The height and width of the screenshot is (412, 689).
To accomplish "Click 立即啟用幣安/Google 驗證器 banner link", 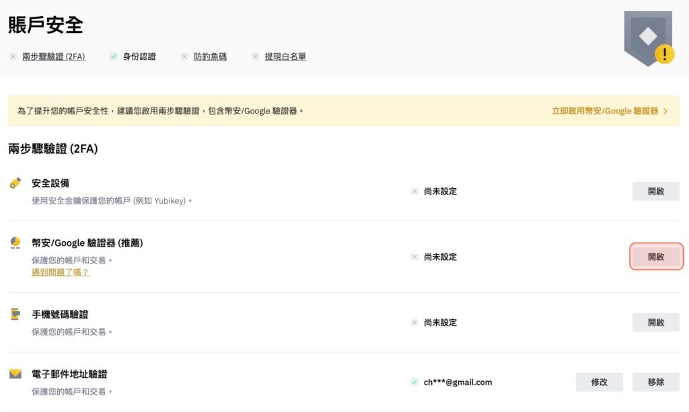I will click(605, 111).
